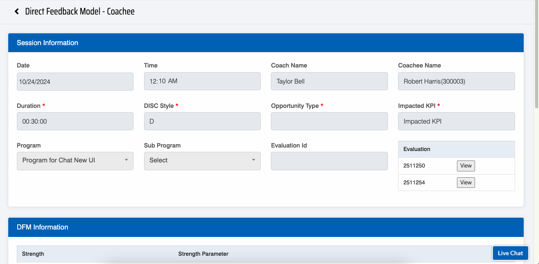Click the DISC Style field
This screenshot has width=539, height=264.
pyautogui.click(x=202, y=122)
